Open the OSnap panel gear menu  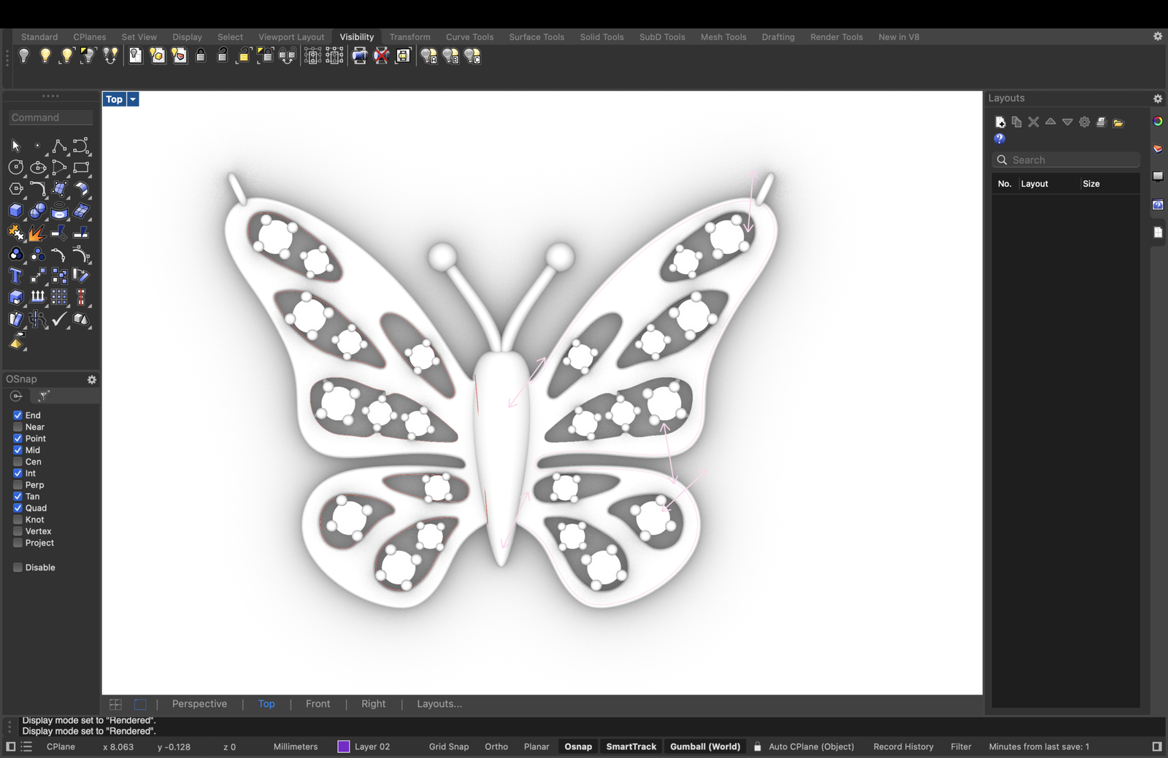click(92, 379)
